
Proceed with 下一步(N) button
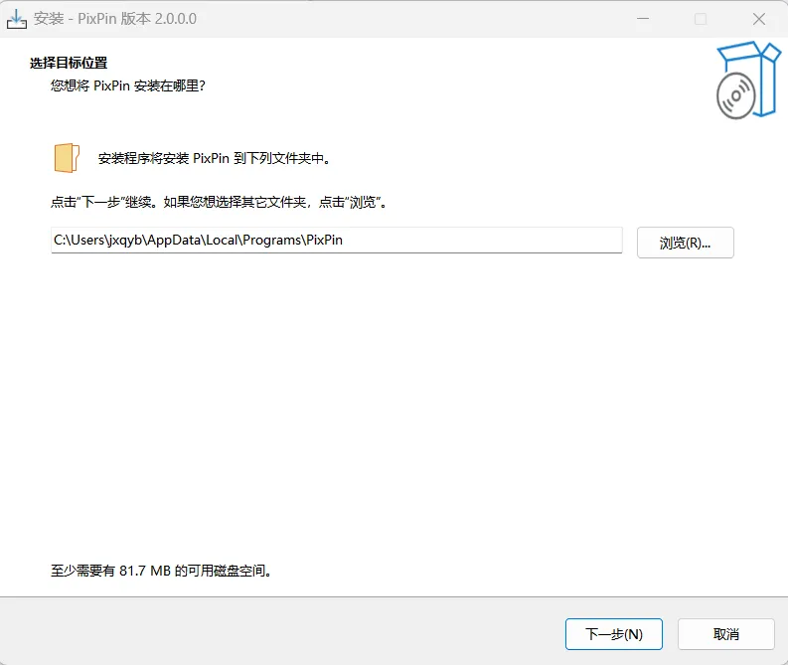[x=614, y=634]
